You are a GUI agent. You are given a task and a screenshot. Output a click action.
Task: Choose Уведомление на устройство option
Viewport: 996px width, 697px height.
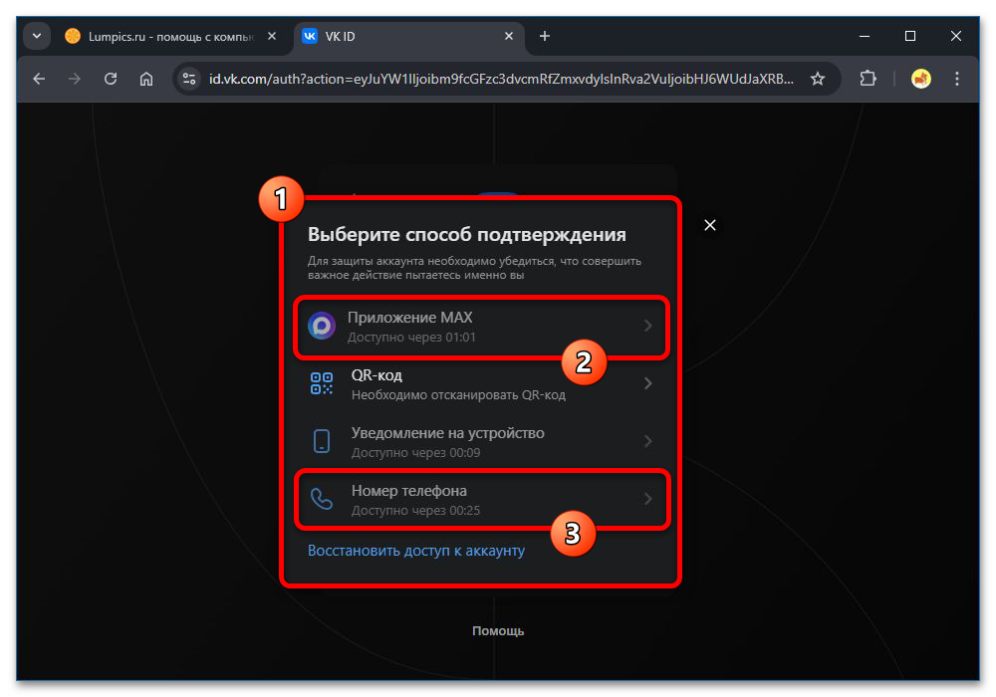point(481,442)
